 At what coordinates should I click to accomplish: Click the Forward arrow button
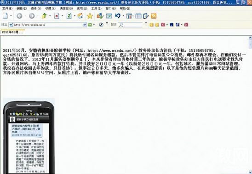(x=32, y=16)
